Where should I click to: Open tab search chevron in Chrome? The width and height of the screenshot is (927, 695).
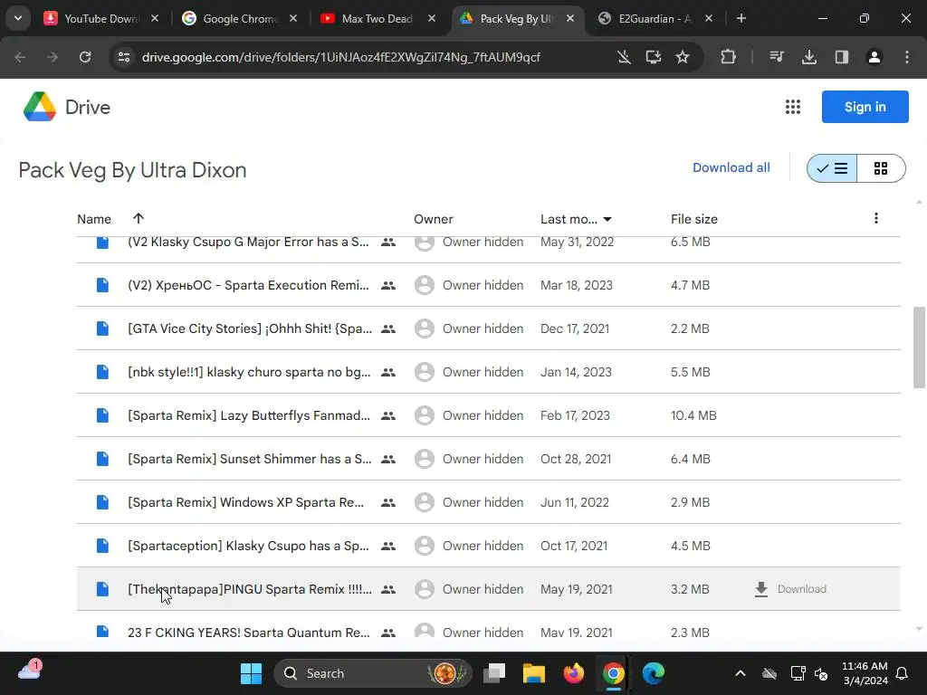18,18
